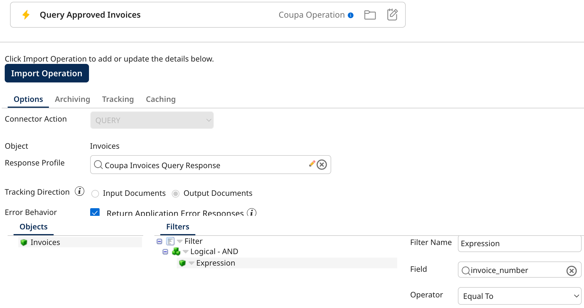The width and height of the screenshot is (584, 308).
Task: Click the Invoices shield icon under Objects
Action: [24, 242]
